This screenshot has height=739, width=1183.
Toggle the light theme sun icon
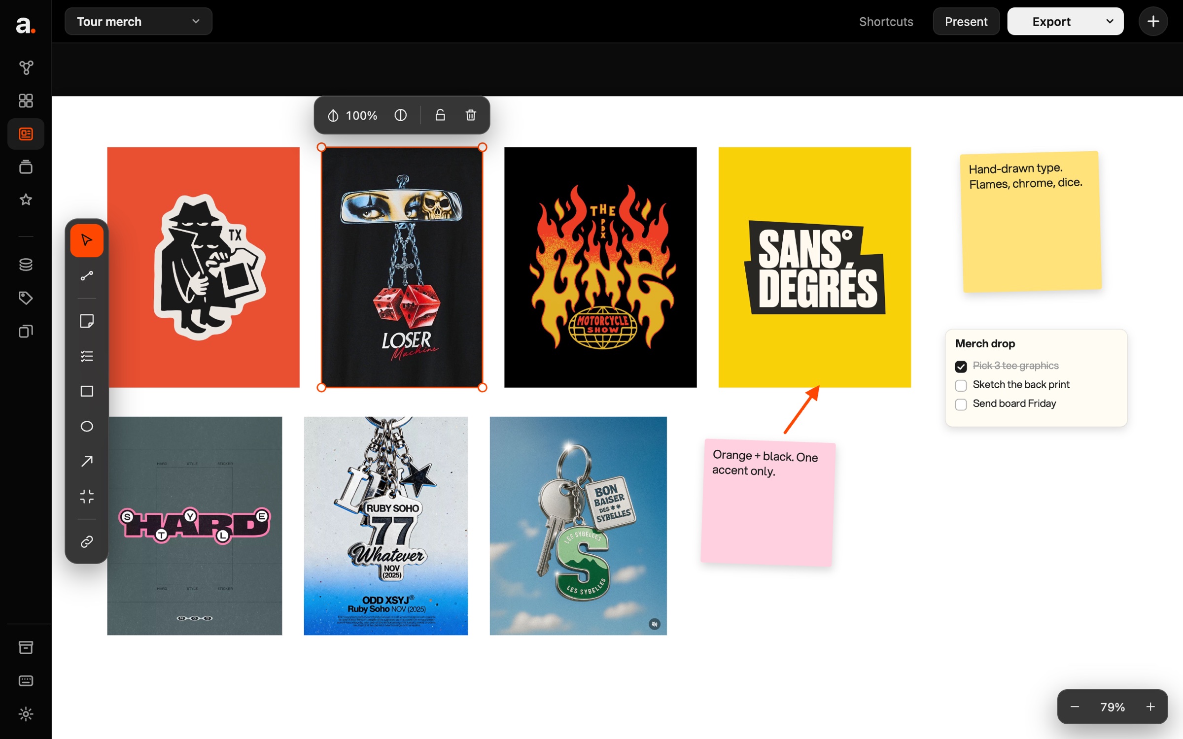pyautogui.click(x=26, y=714)
